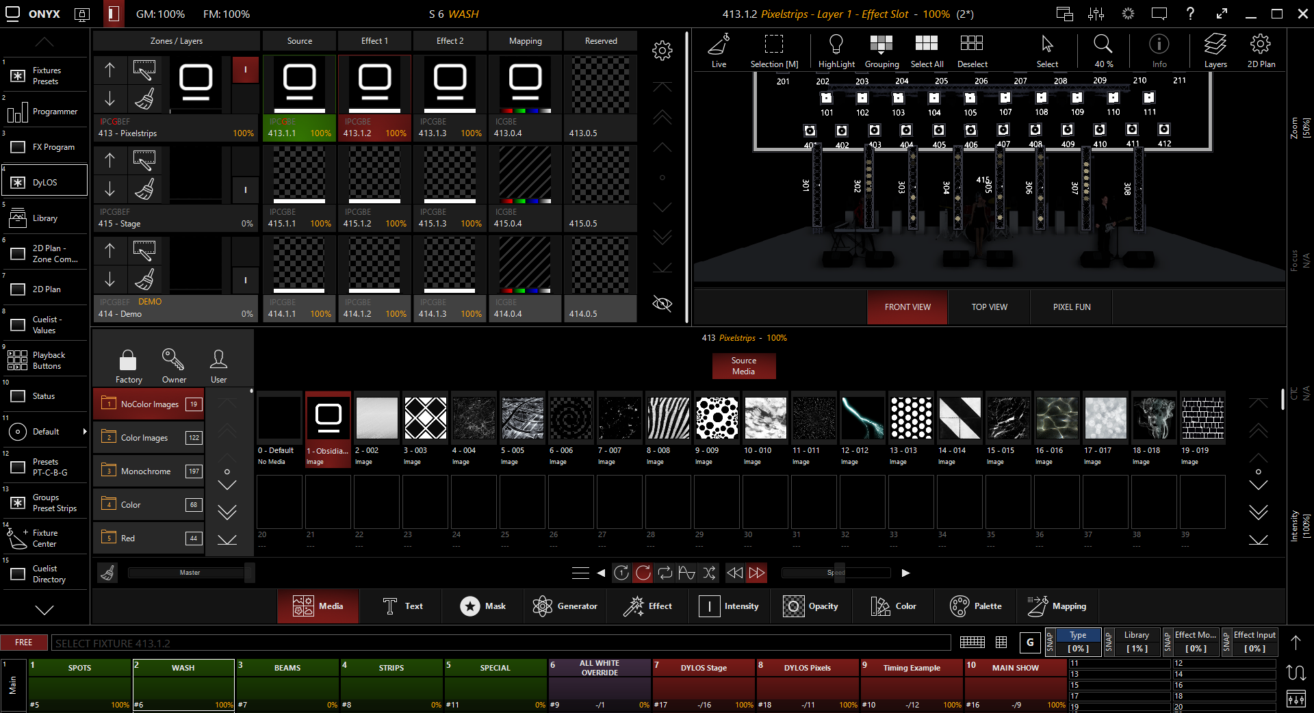Expand the left sidebar down chevron
1314x713 pixels.
[44, 610]
